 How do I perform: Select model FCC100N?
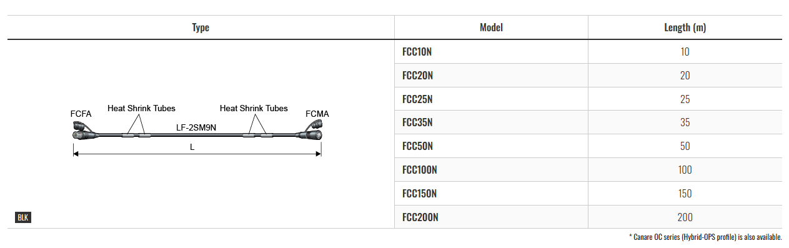pos(420,170)
